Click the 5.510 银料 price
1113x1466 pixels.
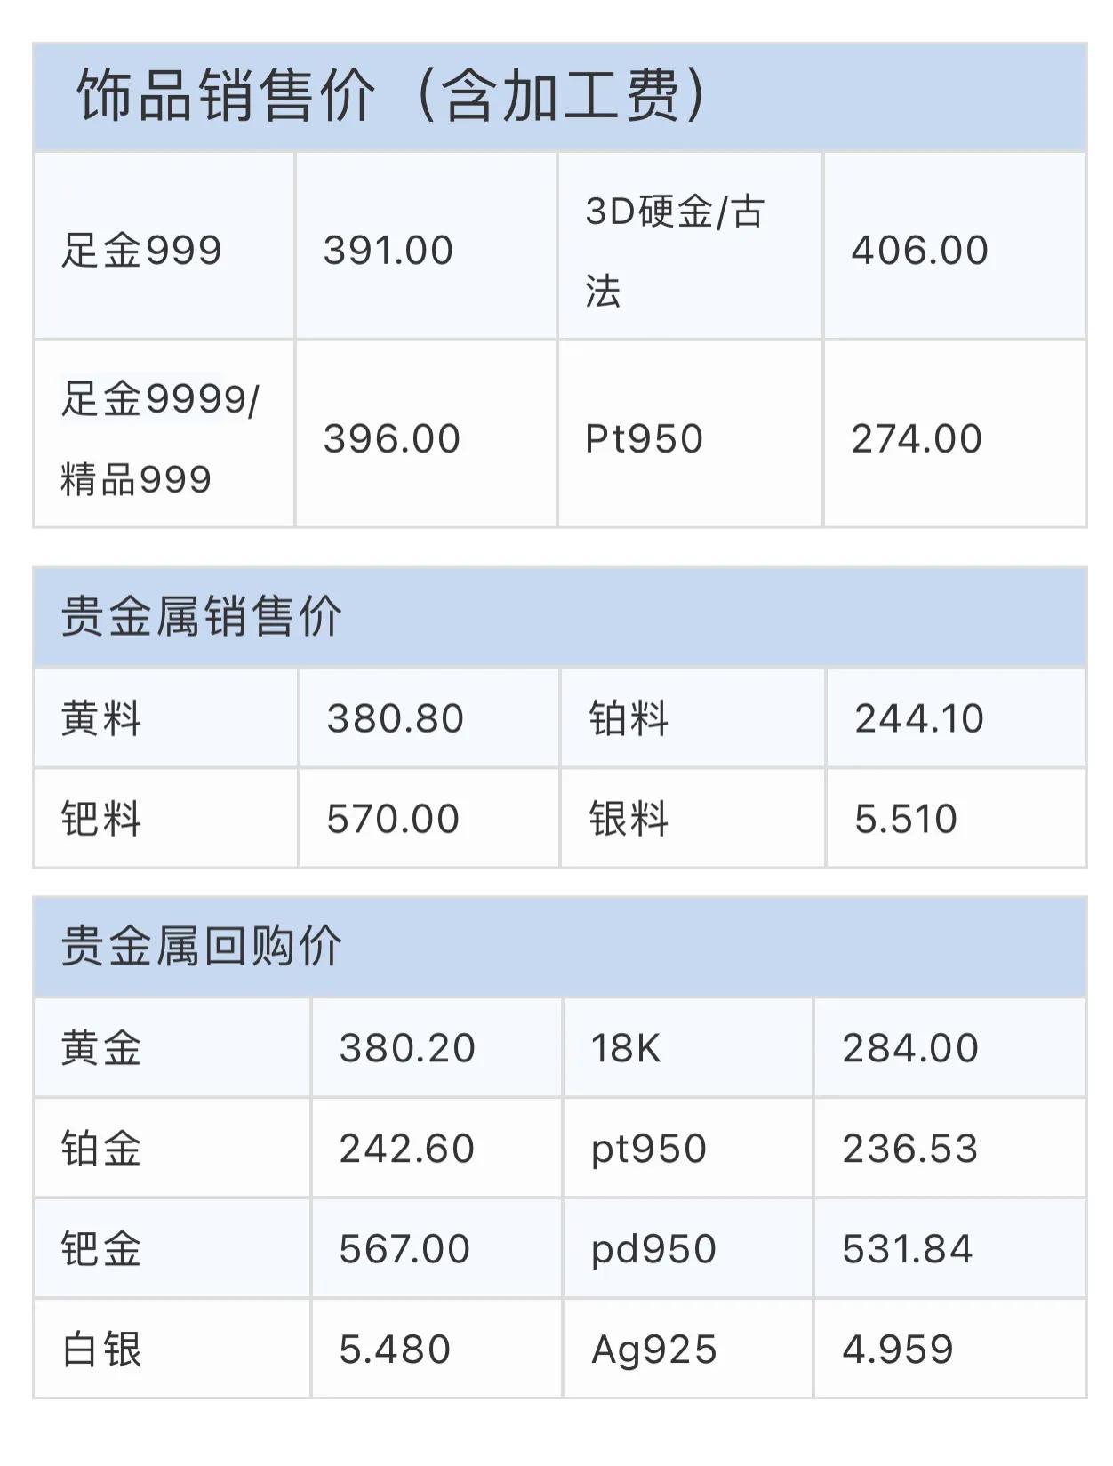pos(906,819)
